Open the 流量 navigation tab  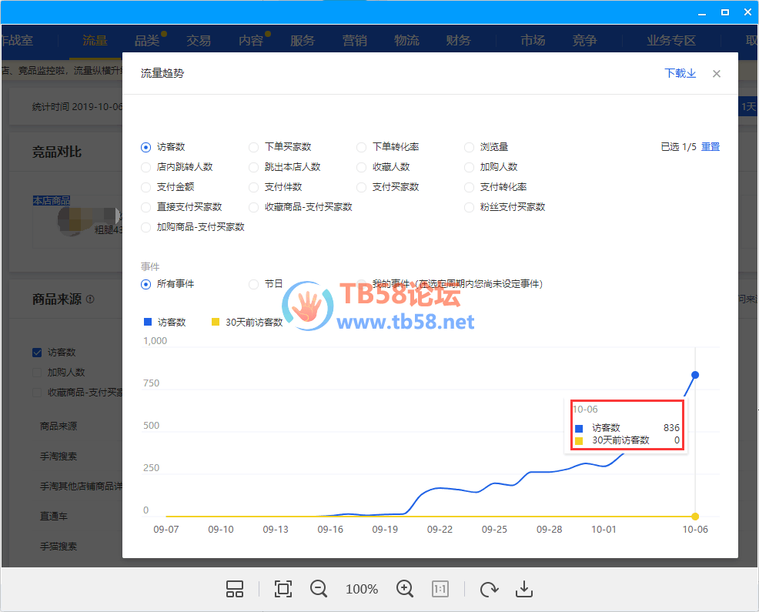[x=95, y=41]
